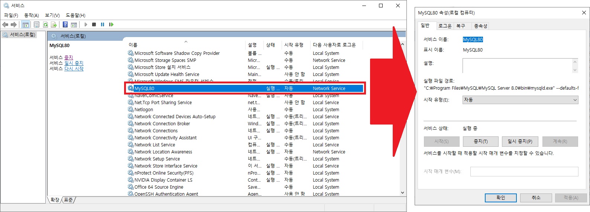Click the description box scroll-up arrow
Screen dimensions: 590x212
click(575, 62)
